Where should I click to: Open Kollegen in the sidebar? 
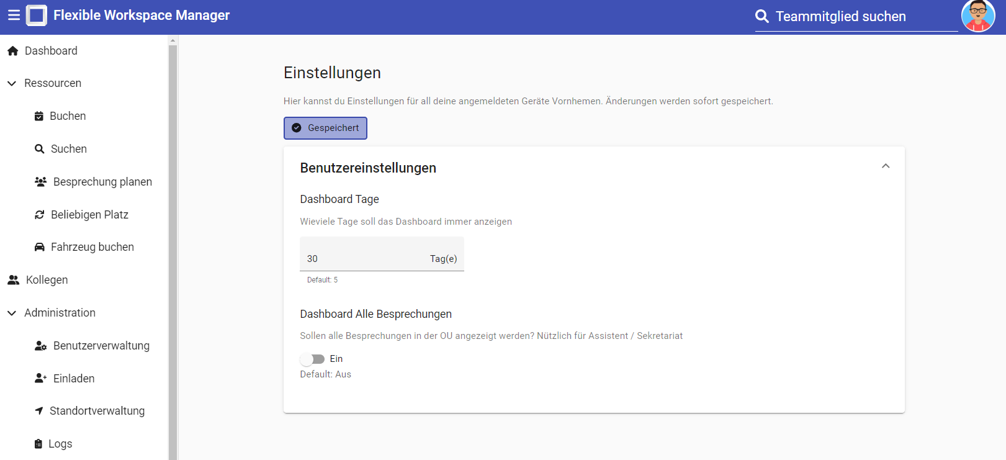[47, 280]
